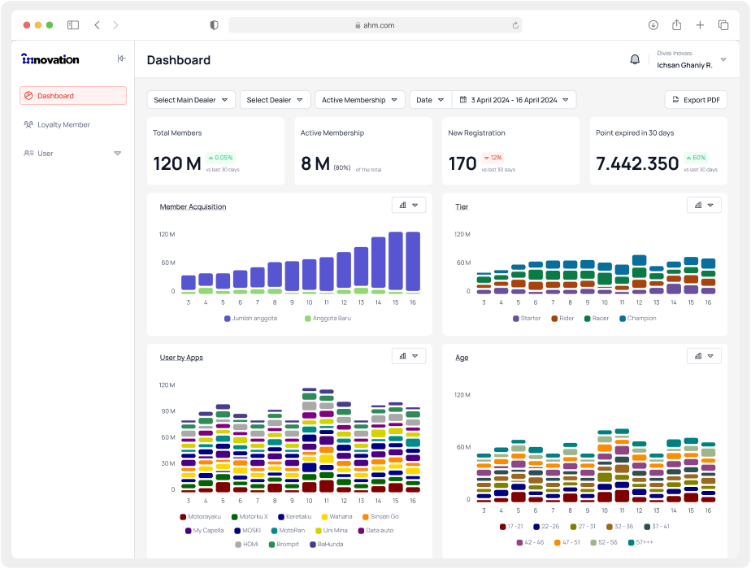Click the ahm.com address bar
This screenshot has height=569, width=751.
(375, 25)
